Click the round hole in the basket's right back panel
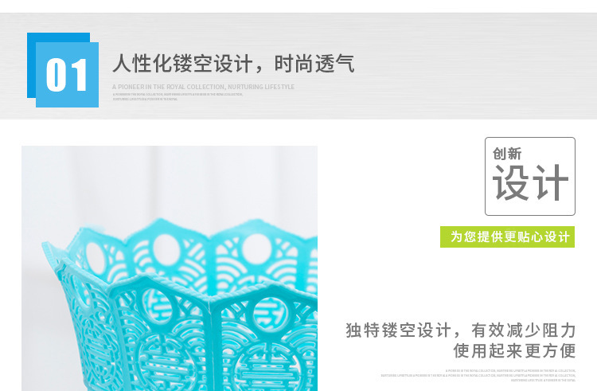The height and width of the screenshot is (391, 597). click(x=256, y=248)
